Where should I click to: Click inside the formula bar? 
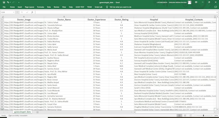(125, 12)
